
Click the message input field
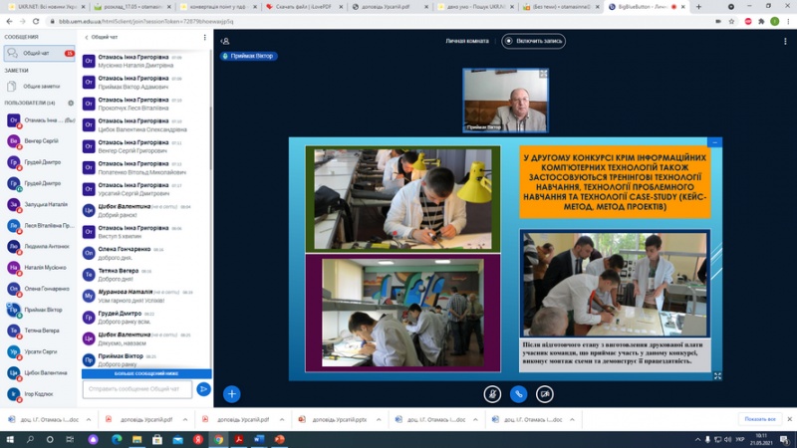point(137,388)
